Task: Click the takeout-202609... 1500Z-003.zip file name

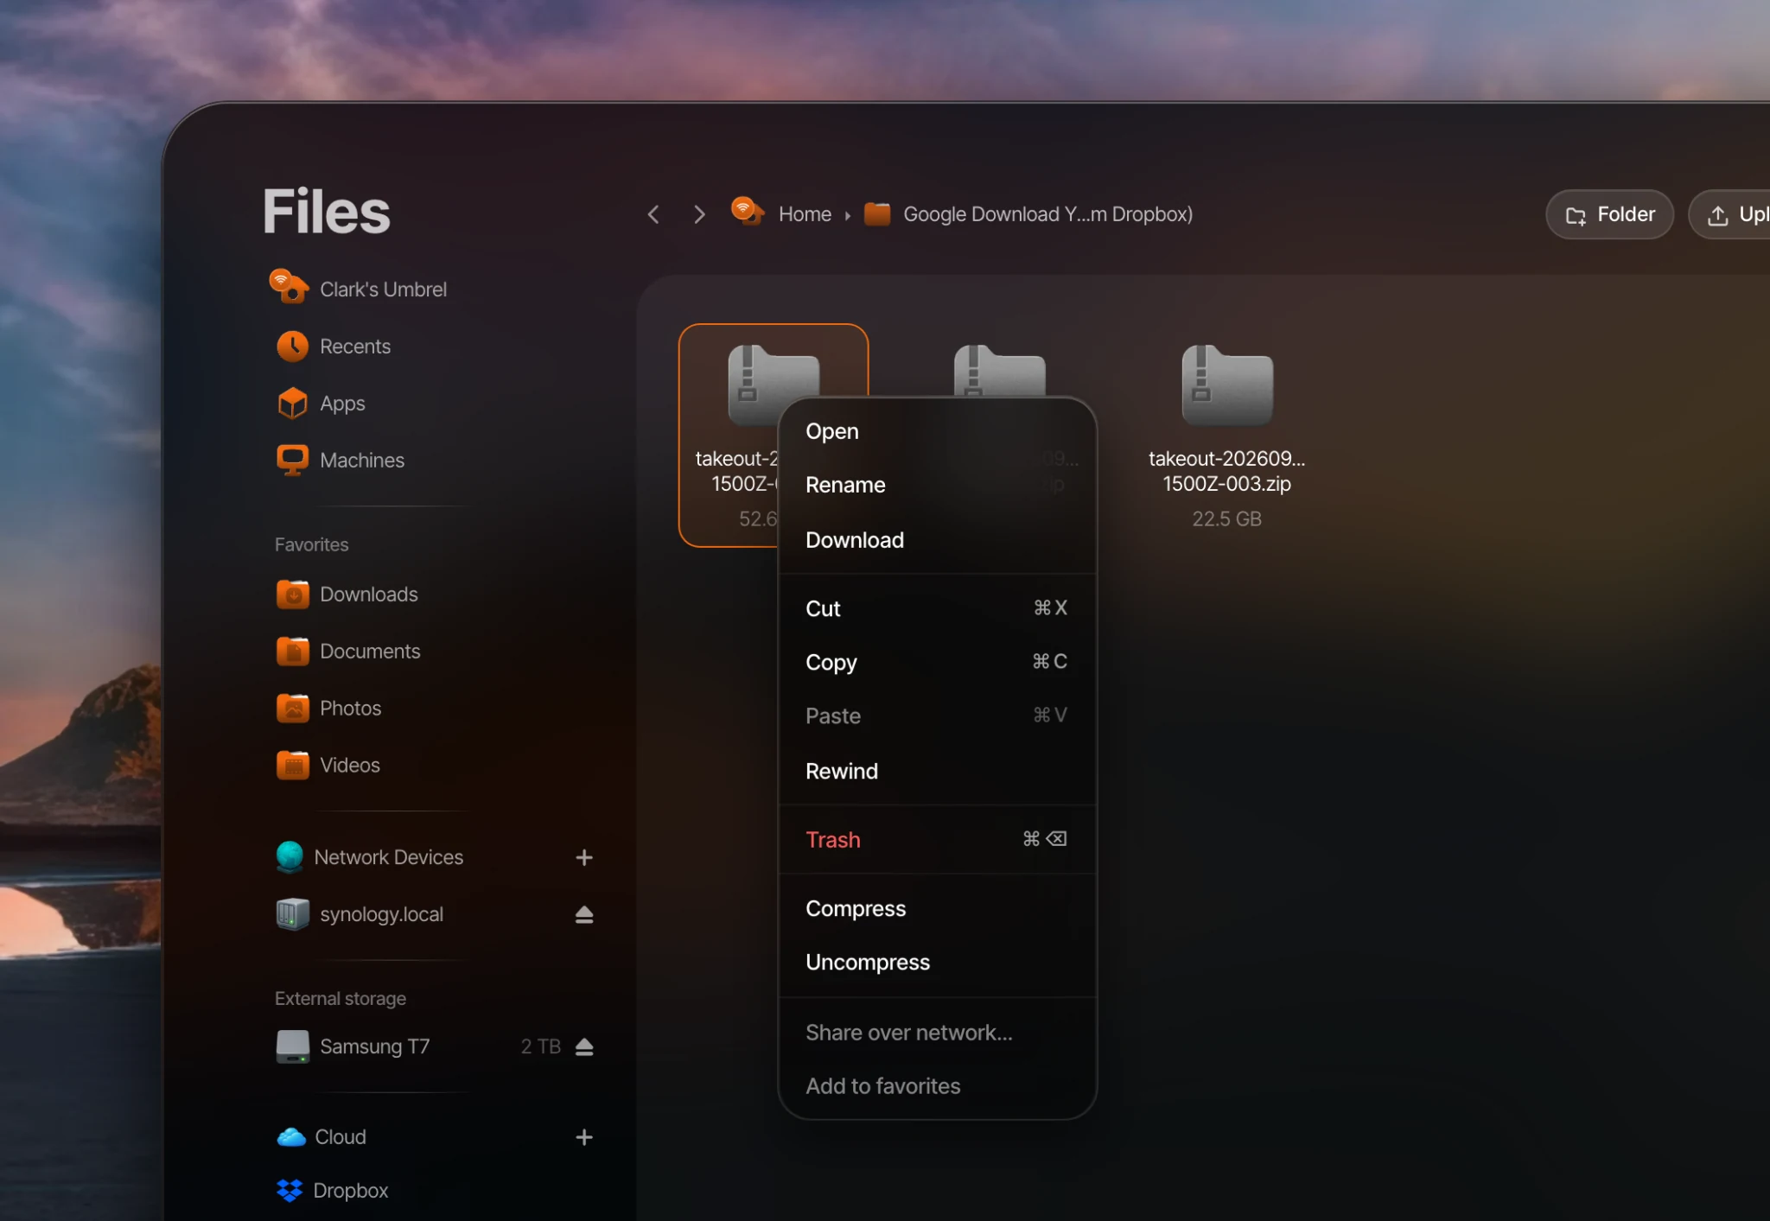Action: (x=1226, y=471)
